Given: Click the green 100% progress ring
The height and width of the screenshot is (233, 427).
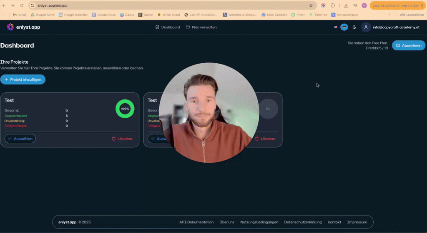Looking at the screenshot, I should (125, 109).
